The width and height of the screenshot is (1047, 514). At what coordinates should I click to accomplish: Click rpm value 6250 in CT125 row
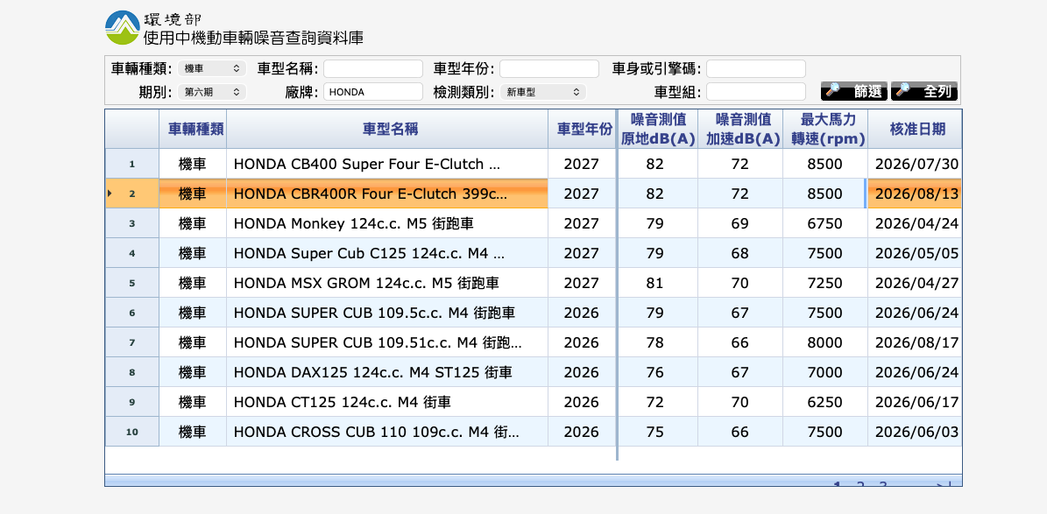point(824,403)
